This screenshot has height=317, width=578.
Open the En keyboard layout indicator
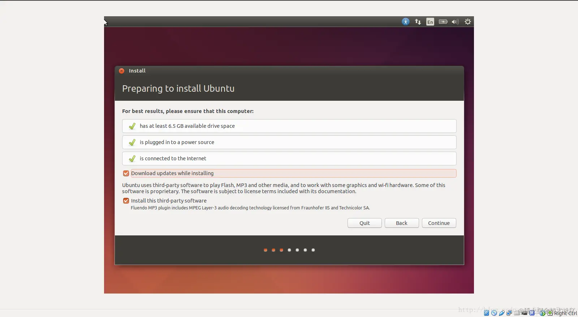pyautogui.click(x=430, y=22)
